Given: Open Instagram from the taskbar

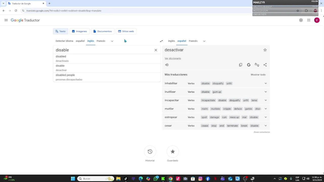Looking at the screenshot, I should click(x=200, y=179).
